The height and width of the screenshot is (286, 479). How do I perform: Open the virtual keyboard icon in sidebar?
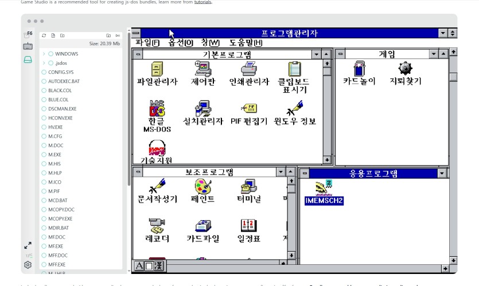pyautogui.click(x=28, y=46)
